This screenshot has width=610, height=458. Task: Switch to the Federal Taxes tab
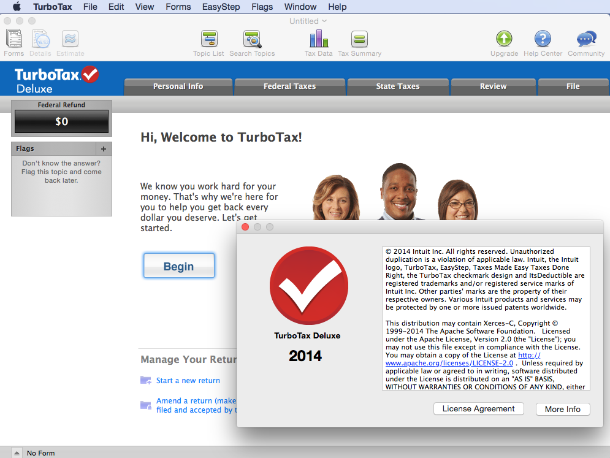(290, 87)
